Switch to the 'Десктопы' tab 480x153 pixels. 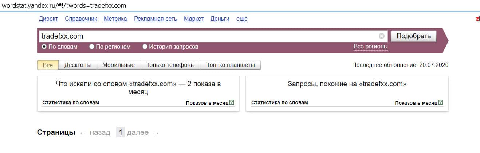click(x=78, y=65)
